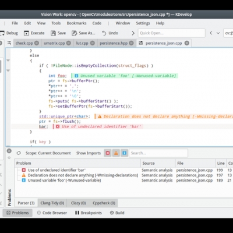Open the document list icon left of tabs

(9, 43)
